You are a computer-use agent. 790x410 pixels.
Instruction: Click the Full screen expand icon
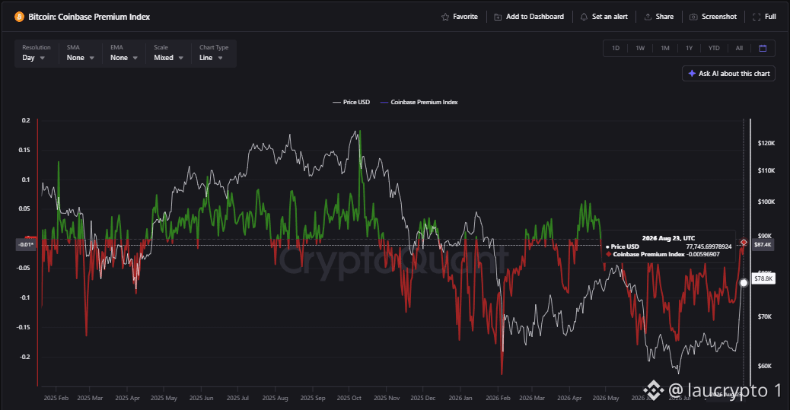click(757, 17)
